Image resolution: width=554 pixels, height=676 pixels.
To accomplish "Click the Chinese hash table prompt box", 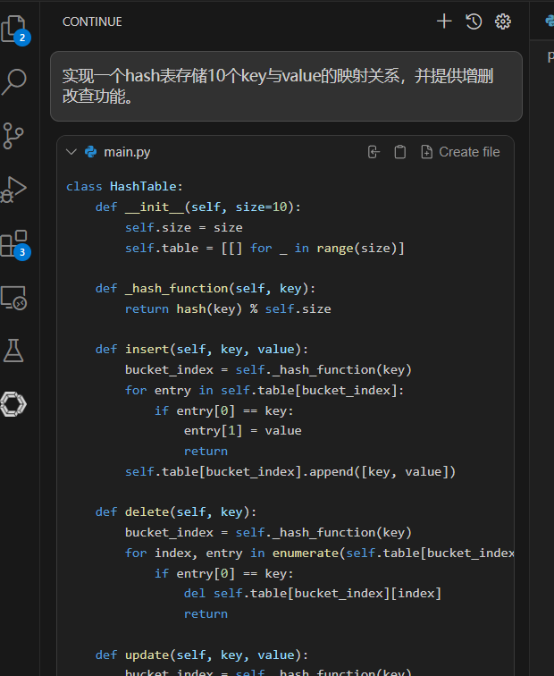I will pos(287,86).
